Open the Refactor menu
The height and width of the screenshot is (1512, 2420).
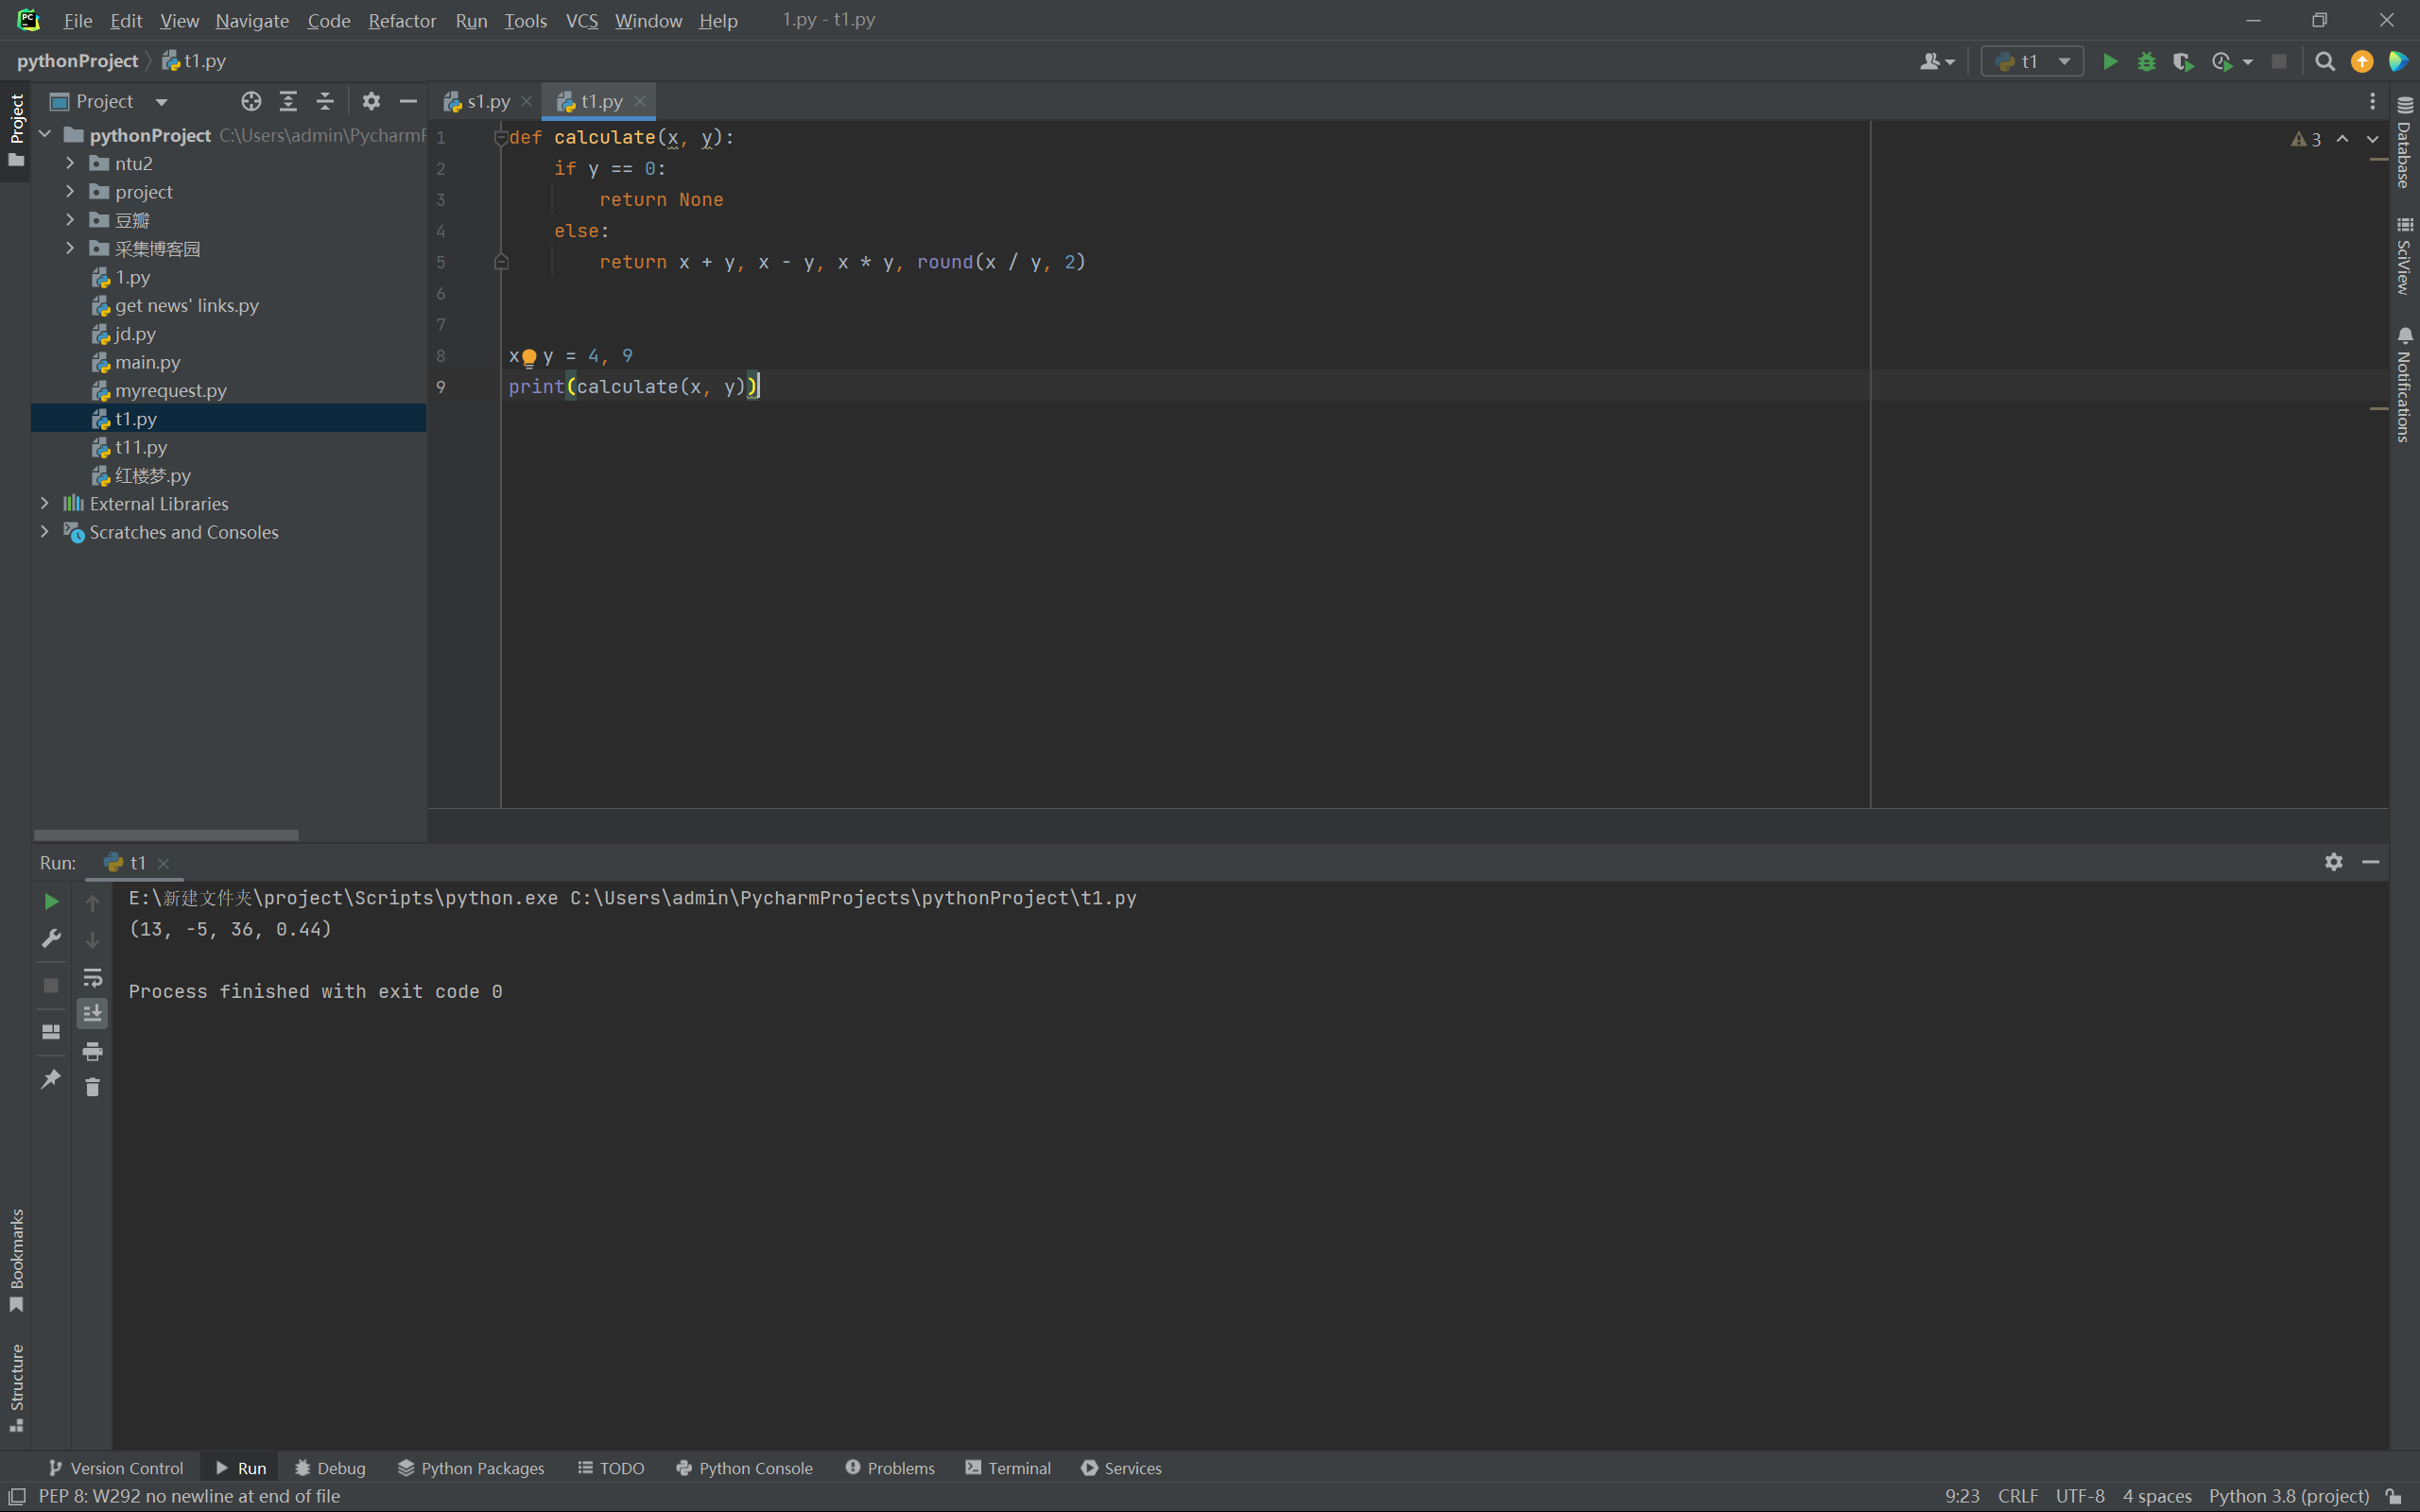click(401, 20)
